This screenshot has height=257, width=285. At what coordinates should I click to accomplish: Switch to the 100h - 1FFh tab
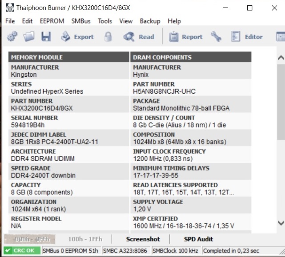[85, 239]
